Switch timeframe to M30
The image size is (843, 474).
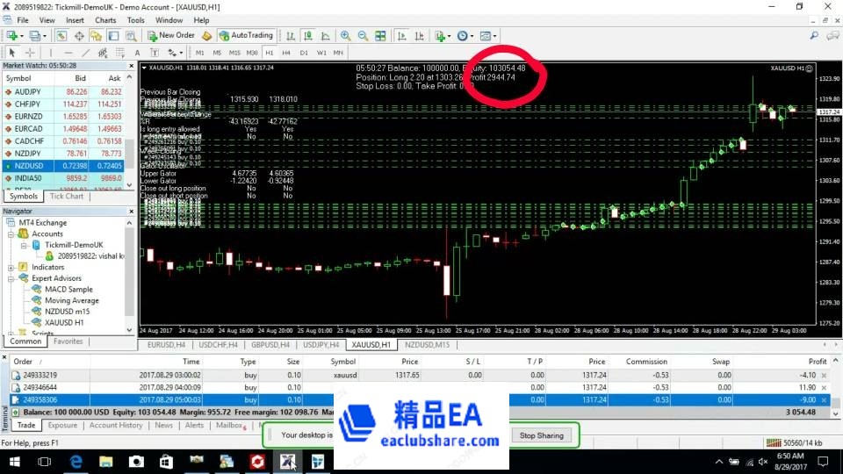(252, 53)
